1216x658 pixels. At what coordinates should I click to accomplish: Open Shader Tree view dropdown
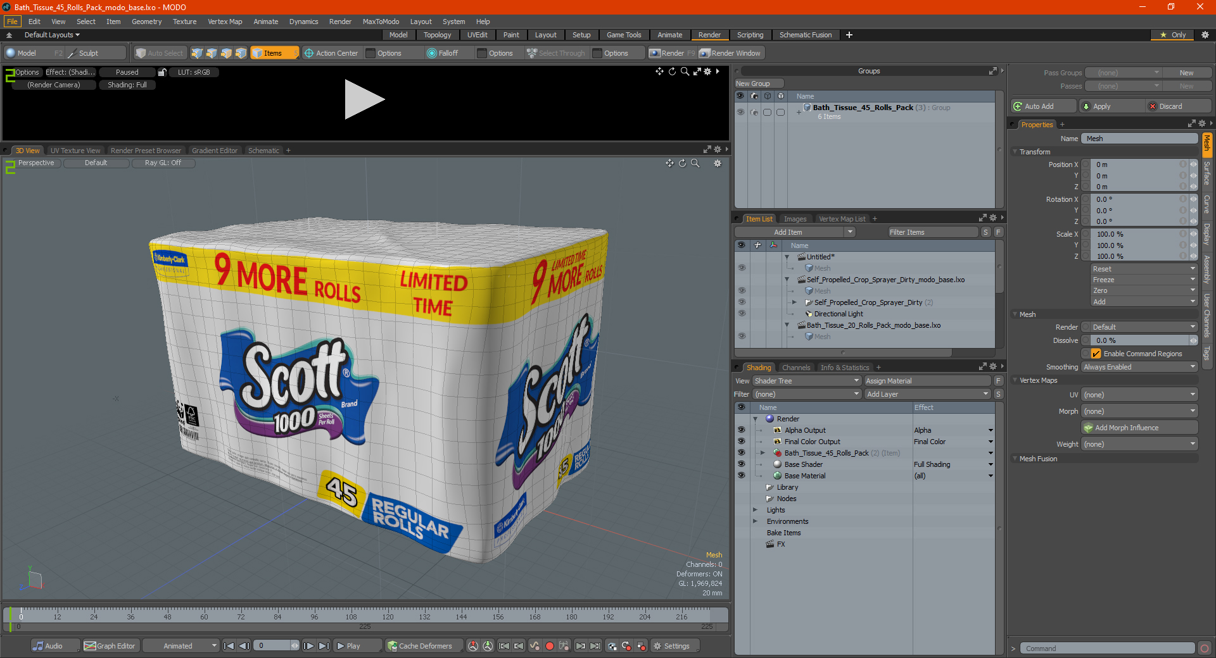click(x=807, y=381)
